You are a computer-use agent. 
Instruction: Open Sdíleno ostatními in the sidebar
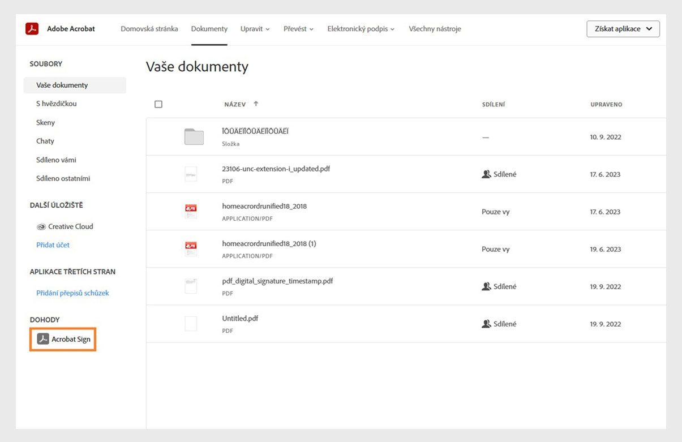(63, 178)
